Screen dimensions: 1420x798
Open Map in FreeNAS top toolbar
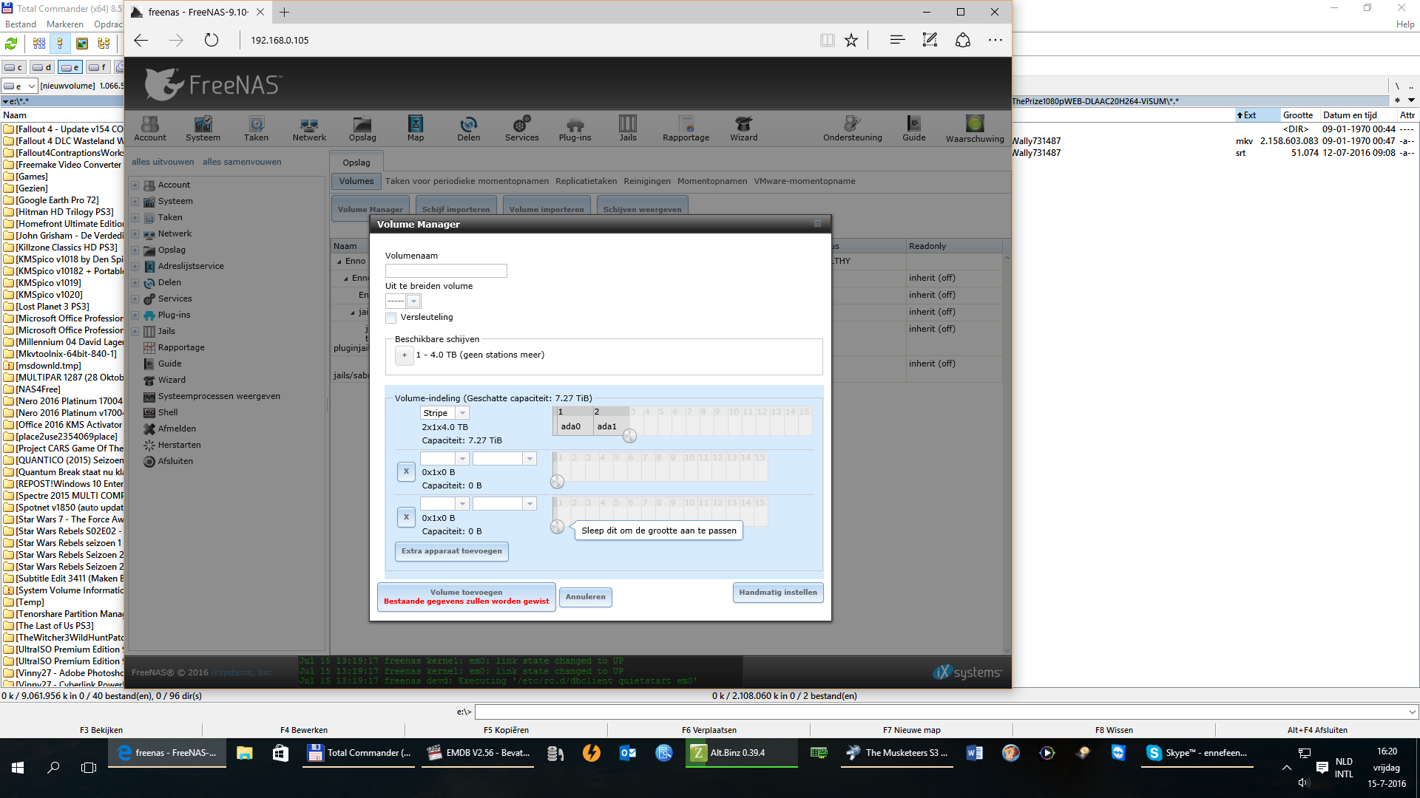pos(416,129)
